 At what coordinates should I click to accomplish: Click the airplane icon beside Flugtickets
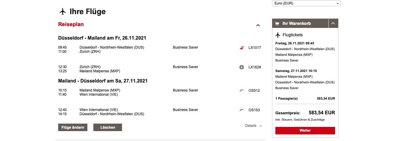278,35
